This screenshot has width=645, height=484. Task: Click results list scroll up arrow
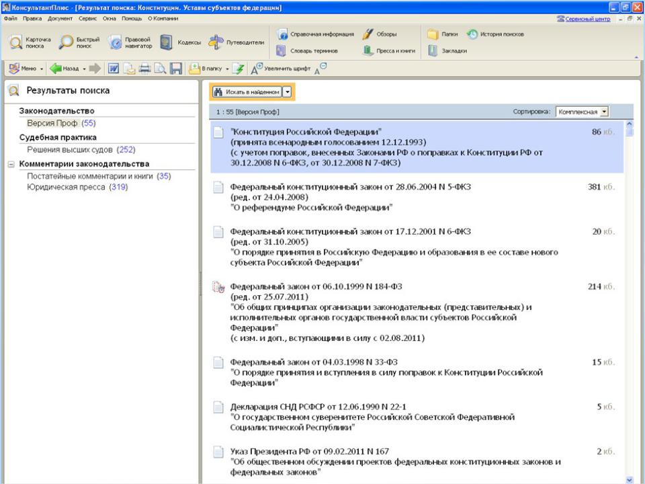point(629,124)
